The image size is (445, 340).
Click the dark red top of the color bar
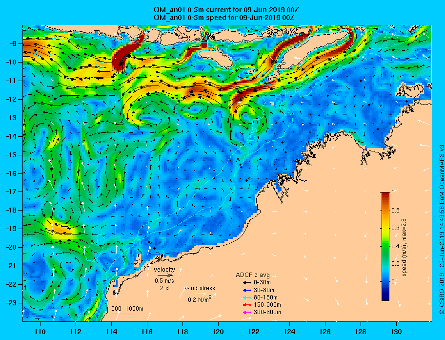coord(385,194)
